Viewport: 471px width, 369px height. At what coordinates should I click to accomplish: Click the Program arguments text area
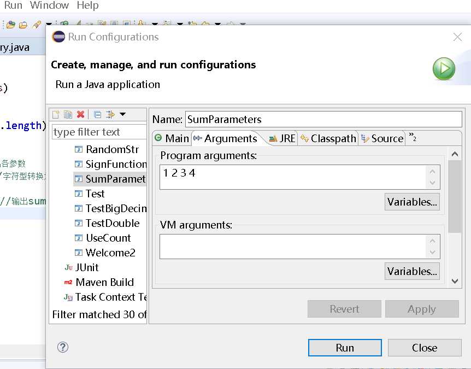tap(300, 177)
